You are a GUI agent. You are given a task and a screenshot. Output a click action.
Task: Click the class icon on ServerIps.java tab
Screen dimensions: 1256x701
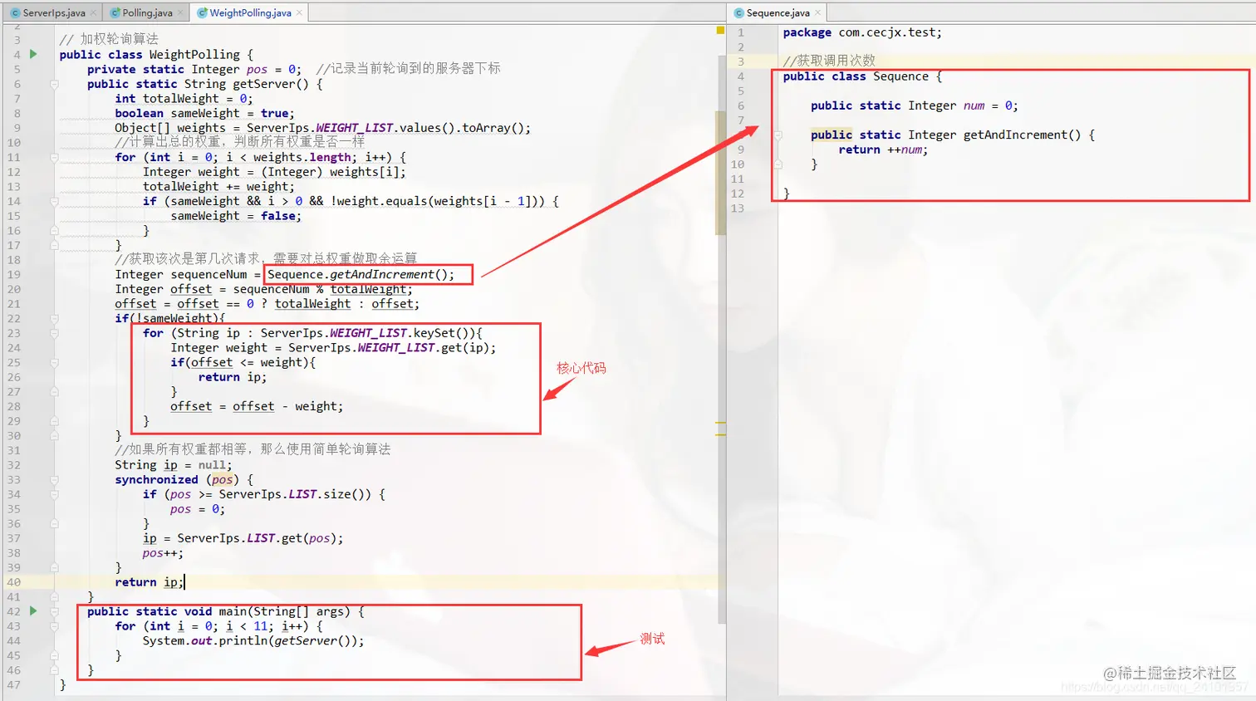[x=15, y=12]
